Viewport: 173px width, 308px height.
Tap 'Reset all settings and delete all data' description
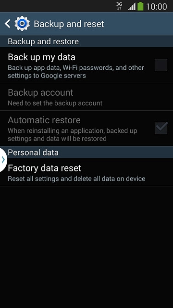pos(76,179)
